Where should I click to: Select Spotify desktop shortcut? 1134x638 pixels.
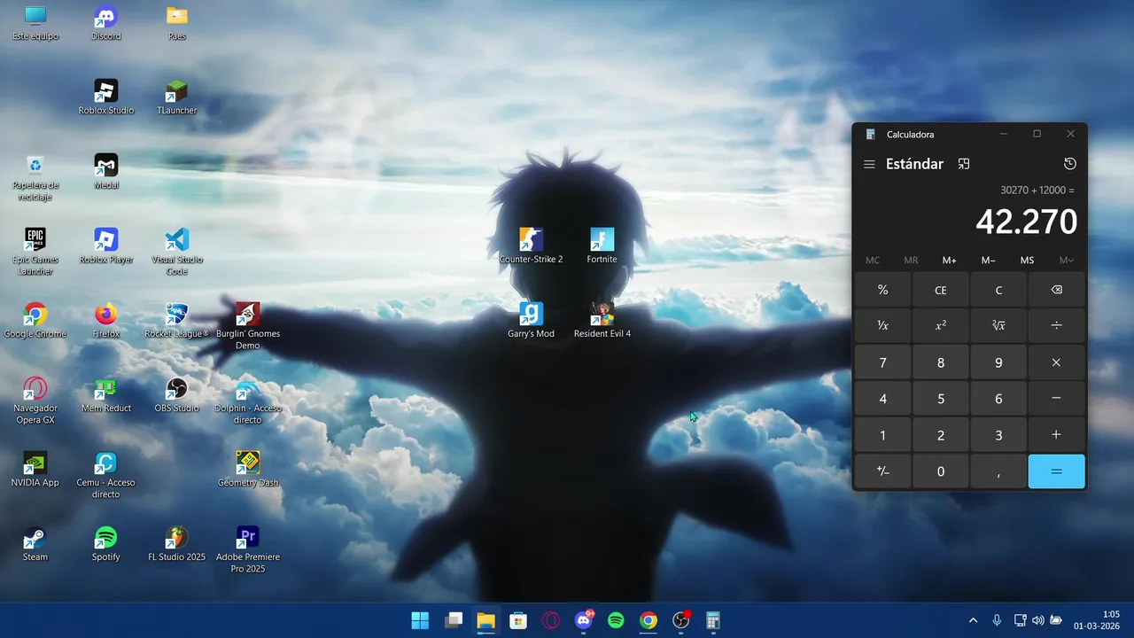tap(105, 544)
